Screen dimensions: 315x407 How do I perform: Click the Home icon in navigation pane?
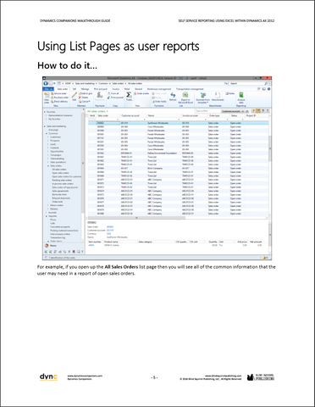point(47,246)
